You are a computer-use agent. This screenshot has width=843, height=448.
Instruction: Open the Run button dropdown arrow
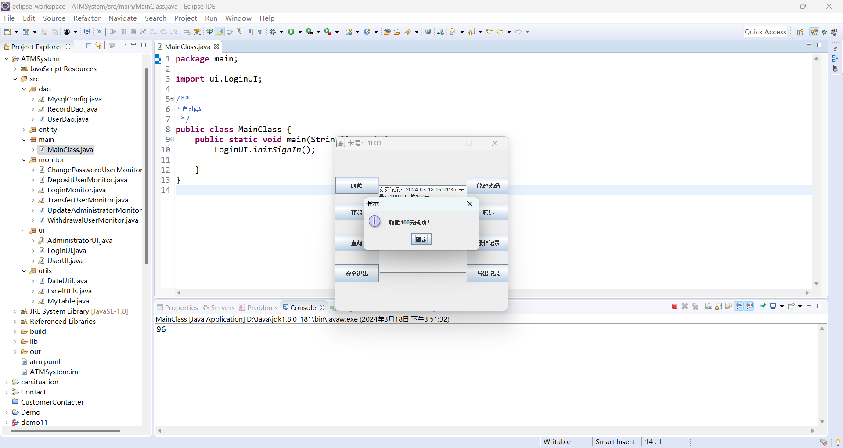300,32
